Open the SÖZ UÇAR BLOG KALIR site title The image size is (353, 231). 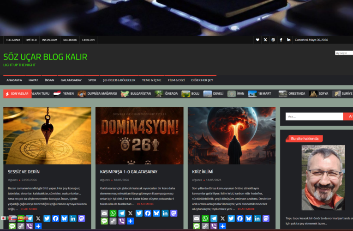click(x=45, y=57)
